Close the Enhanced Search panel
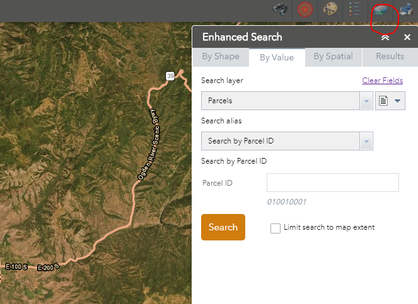The image size is (418, 304). pos(407,38)
